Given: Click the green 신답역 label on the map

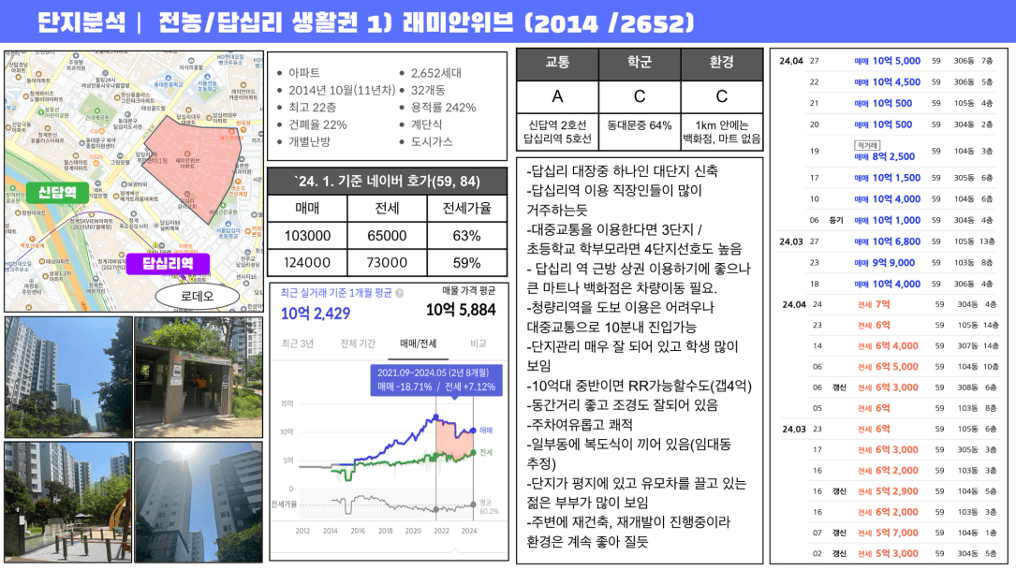Looking at the screenshot, I should 57,193.
